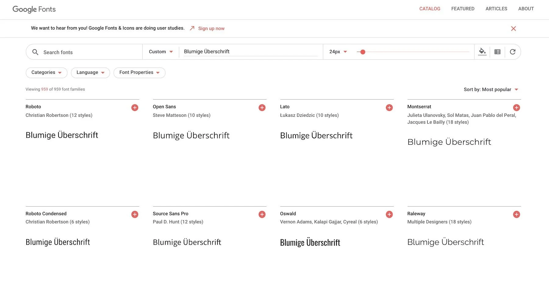The image size is (549, 284).
Task: Go to the Articles page
Action: [x=496, y=9]
